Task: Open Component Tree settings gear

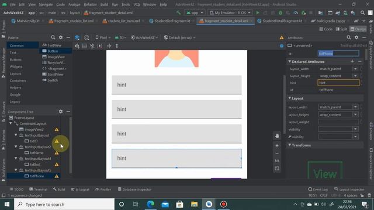Action: (x=61, y=111)
